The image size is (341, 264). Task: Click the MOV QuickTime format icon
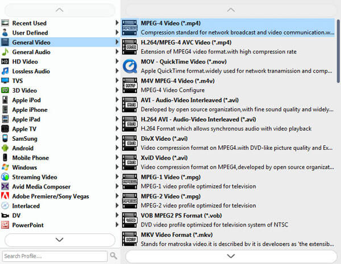pyautogui.click(x=130, y=66)
